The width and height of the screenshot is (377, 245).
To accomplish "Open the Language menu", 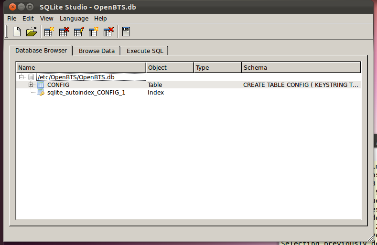I will (x=74, y=18).
